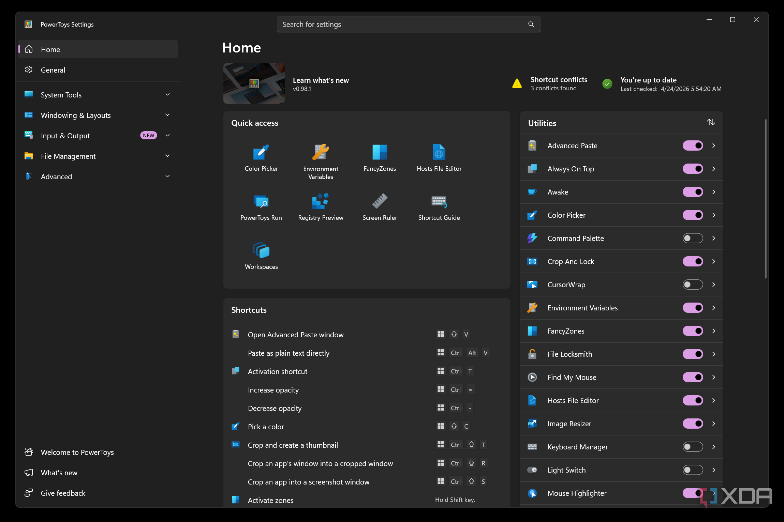Viewport: 784px width, 522px height.
Task: Open Welcome to PowerToys
Action: point(98,452)
